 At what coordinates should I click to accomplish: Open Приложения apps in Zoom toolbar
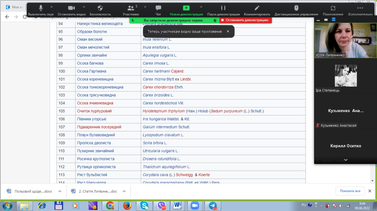click(333, 11)
